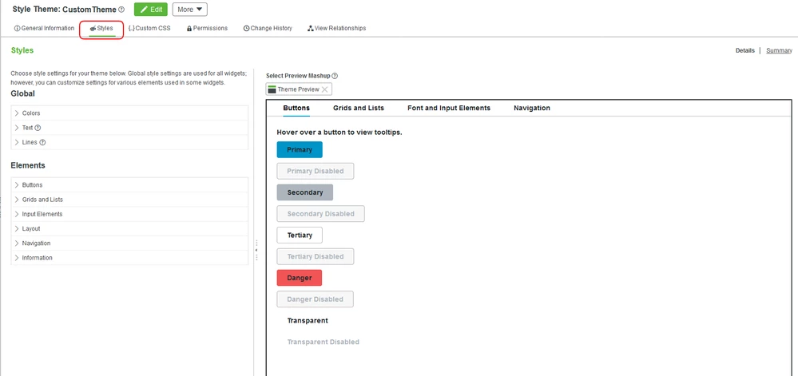The width and height of the screenshot is (798, 376).
Task: Expand the Text global settings
Action: [x=129, y=128]
